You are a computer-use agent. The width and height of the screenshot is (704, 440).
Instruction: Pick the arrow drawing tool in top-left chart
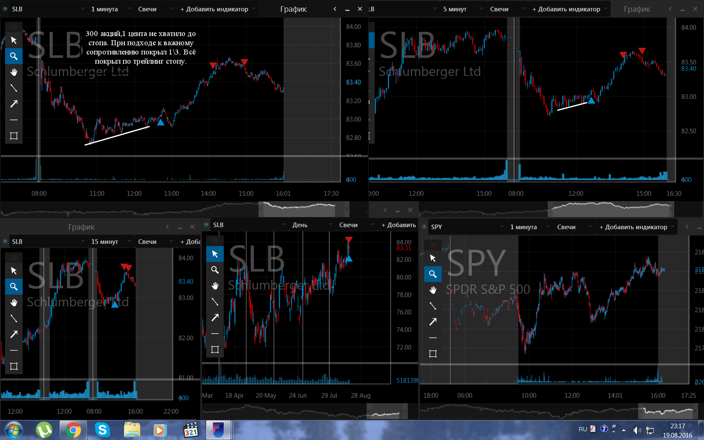[14, 104]
